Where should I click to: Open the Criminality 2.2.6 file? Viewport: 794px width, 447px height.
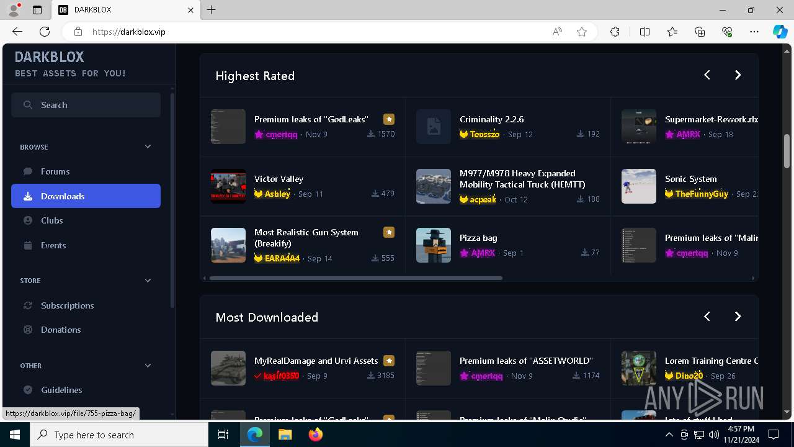coord(491,119)
